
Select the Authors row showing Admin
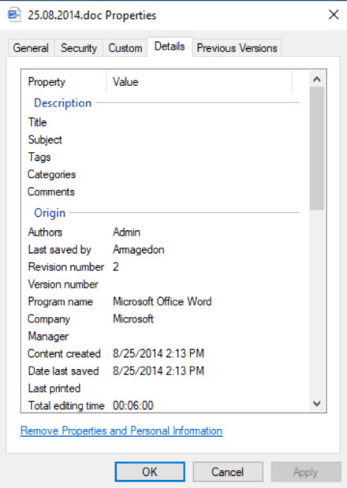(163, 232)
